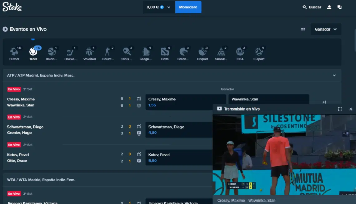Select the Baloncesto tab next to Tenis
The image size is (356, 204).
click(51, 54)
